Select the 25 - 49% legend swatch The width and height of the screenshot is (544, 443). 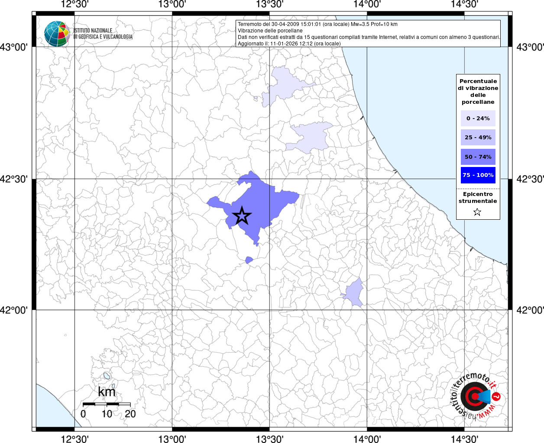tap(478, 137)
